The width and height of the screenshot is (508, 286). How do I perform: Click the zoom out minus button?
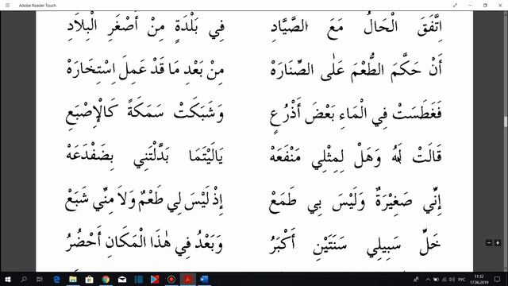click(x=489, y=243)
